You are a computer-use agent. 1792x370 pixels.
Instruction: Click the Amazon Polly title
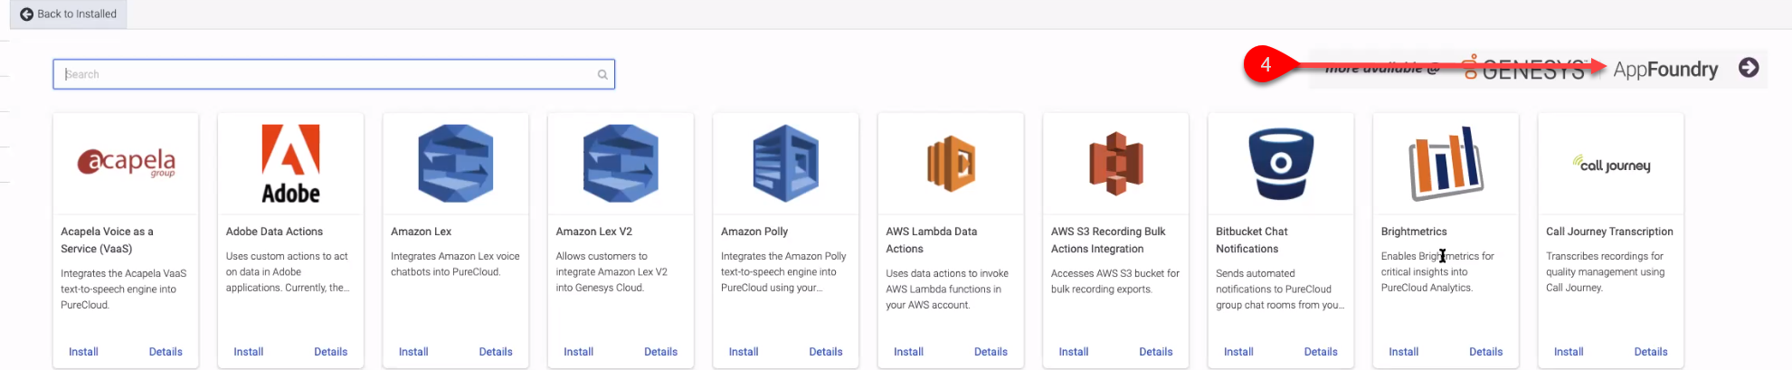(x=754, y=232)
